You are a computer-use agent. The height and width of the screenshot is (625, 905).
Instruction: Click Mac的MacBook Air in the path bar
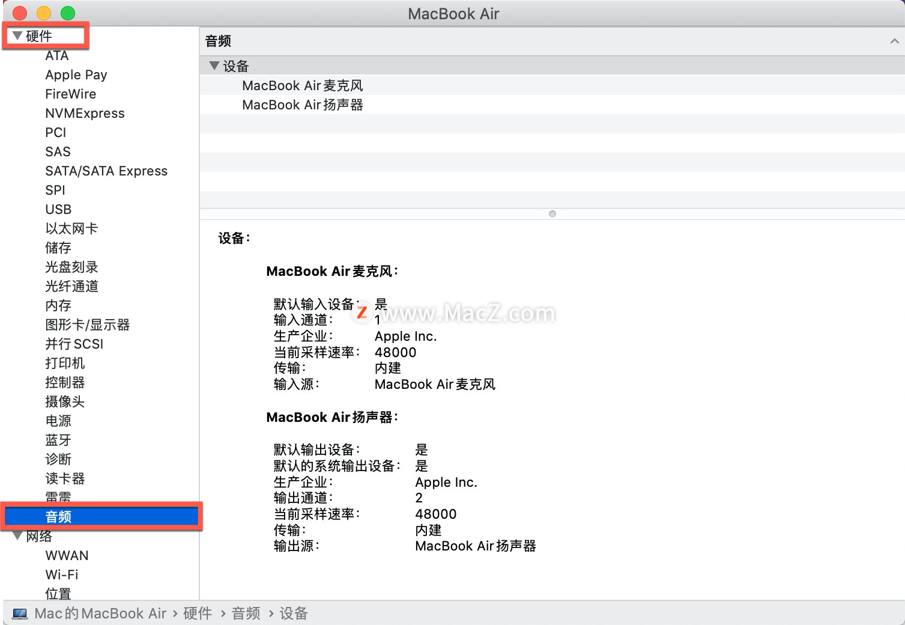[x=100, y=614]
